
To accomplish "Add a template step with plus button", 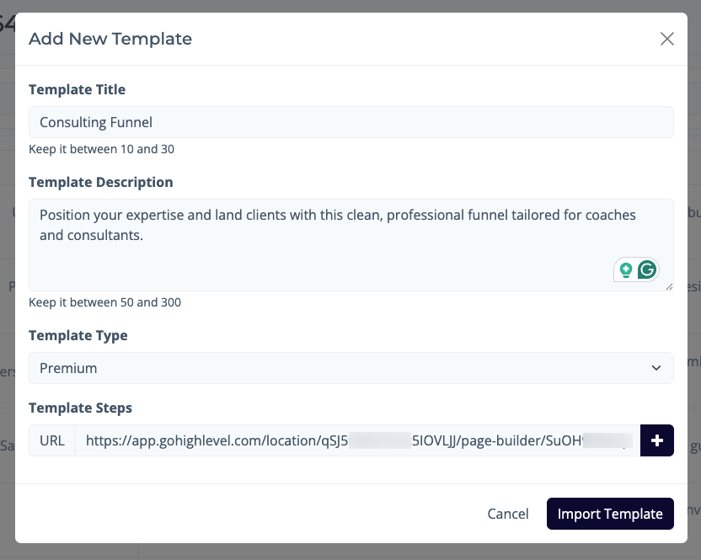I will (657, 440).
